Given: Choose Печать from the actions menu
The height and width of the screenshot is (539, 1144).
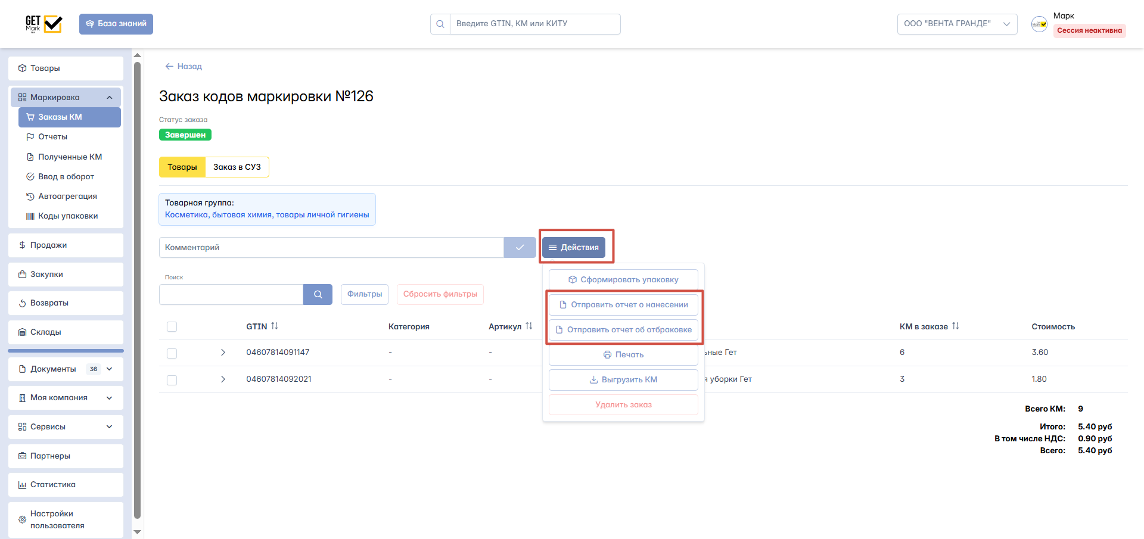Looking at the screenshot, I should tap(623, 355).
